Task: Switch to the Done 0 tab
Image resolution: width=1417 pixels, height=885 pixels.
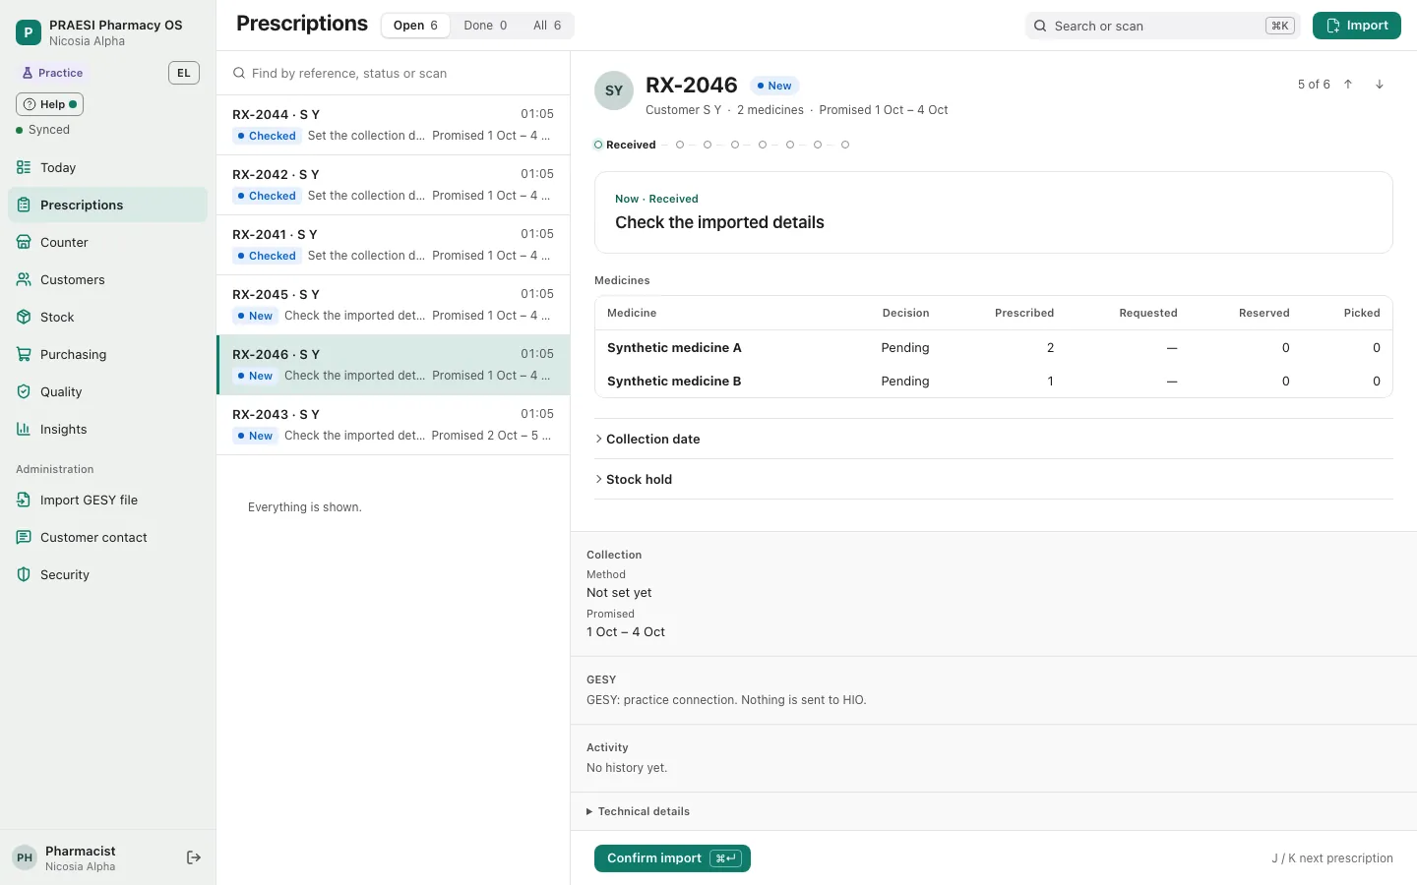Action: [485, 26]
